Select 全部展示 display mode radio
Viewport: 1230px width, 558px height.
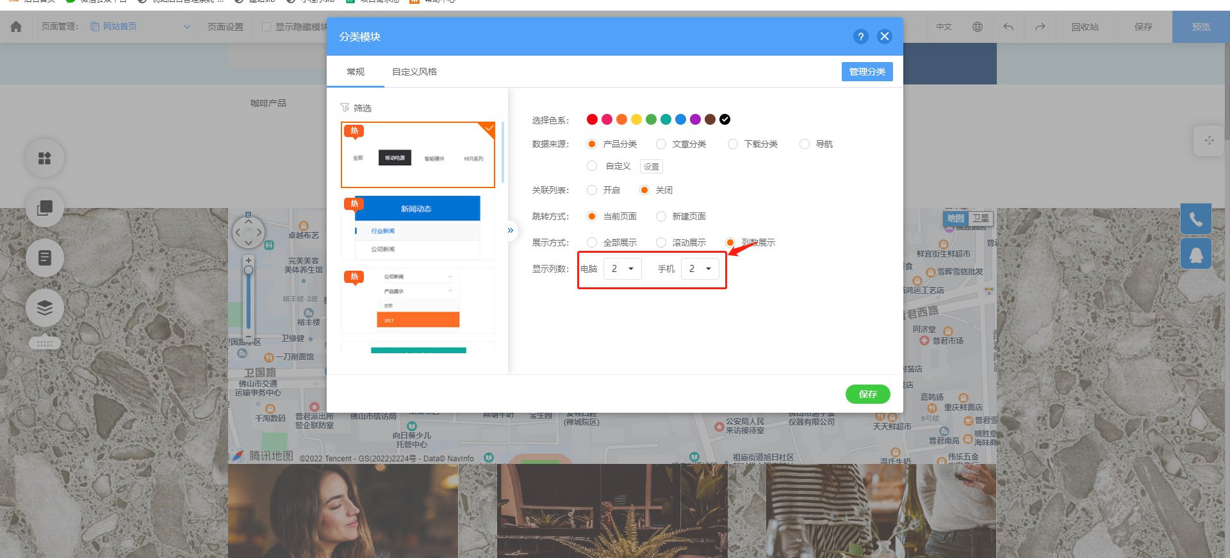(592, 243)
